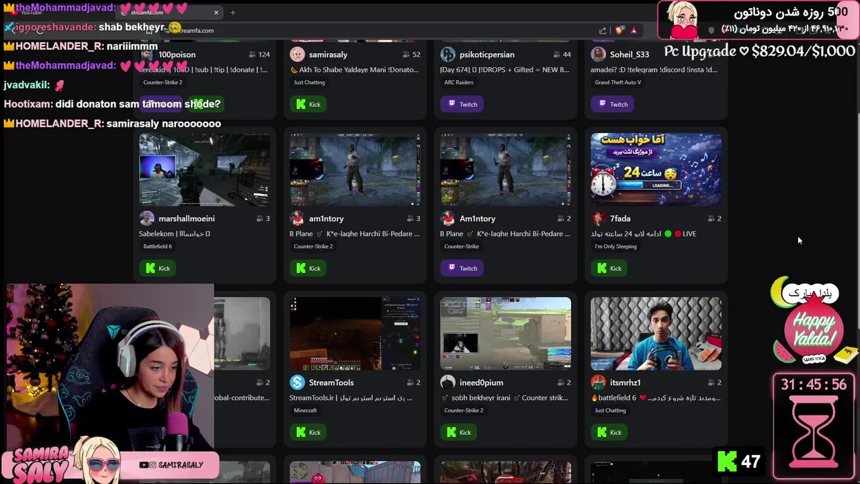The width and height of the screenshot is (860, 484).
Task: Click the ineed0pium channel name
Action: click(x=481, y=382)
